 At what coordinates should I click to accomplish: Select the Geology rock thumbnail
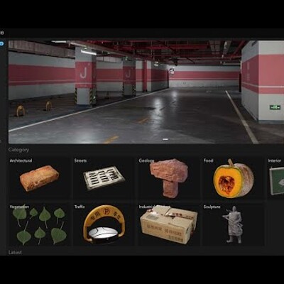(169, 178)
